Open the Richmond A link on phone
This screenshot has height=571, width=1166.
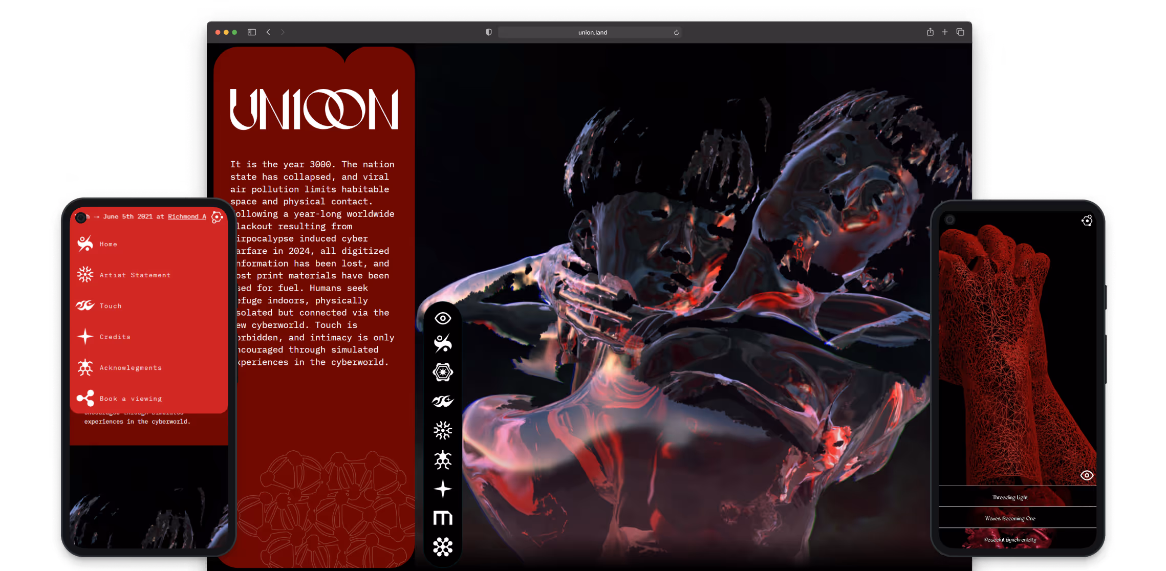point(187,216)
